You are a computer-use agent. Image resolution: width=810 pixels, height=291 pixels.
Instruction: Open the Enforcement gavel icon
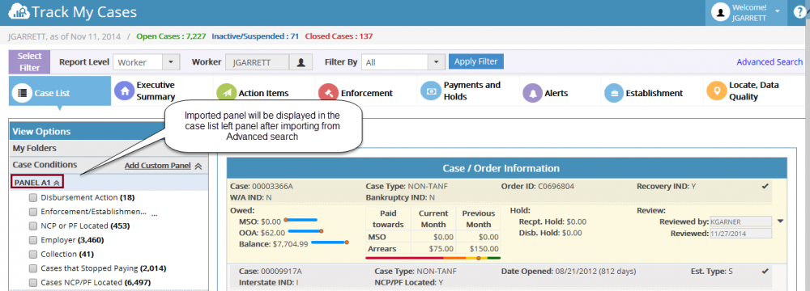pos(329,93)
